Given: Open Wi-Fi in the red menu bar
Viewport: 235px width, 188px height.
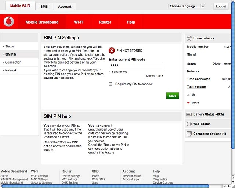Looking at the screenshot, I should tap(79, 22).
